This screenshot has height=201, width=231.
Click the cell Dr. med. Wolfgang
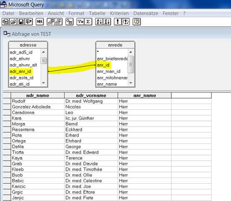coord(91,101)
